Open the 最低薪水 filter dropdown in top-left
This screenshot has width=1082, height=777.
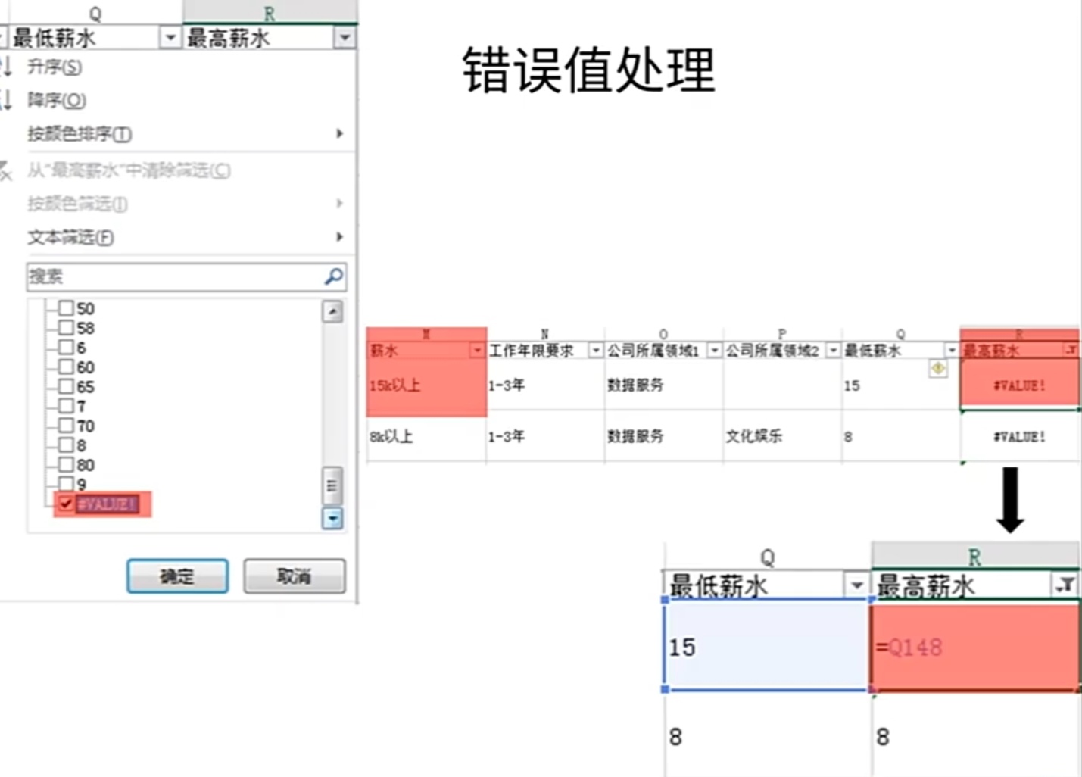[x=170, y=37]
